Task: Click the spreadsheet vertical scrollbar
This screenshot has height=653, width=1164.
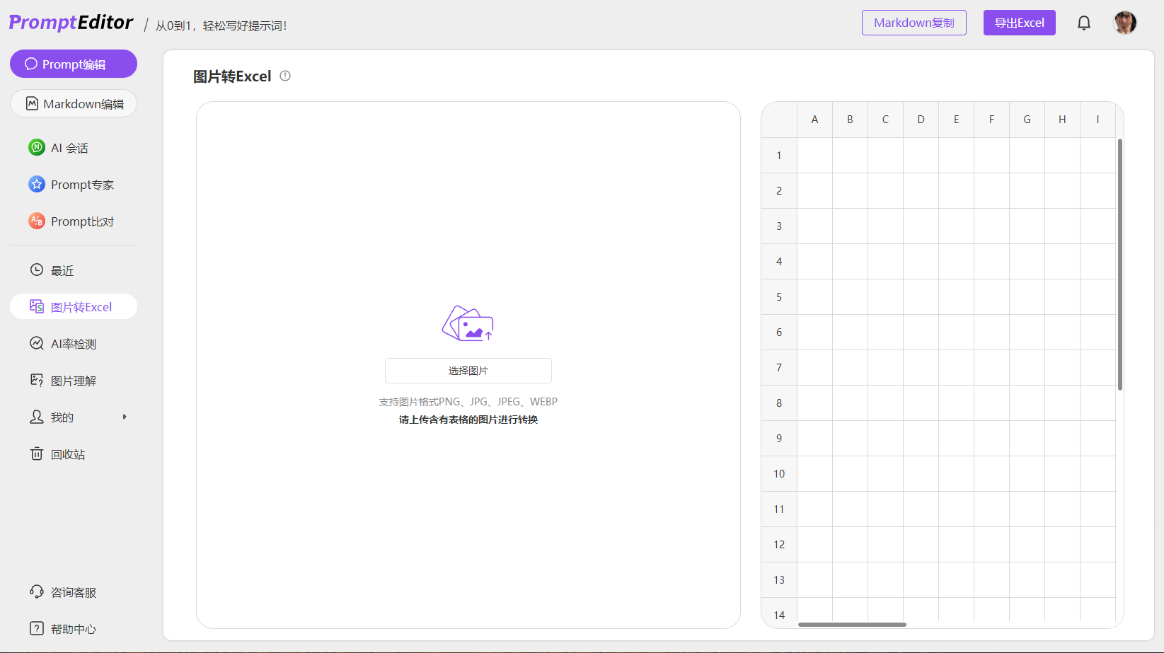Action: point(1119,264)
